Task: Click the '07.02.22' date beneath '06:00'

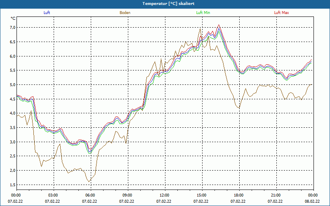Action: coord(90,201)
